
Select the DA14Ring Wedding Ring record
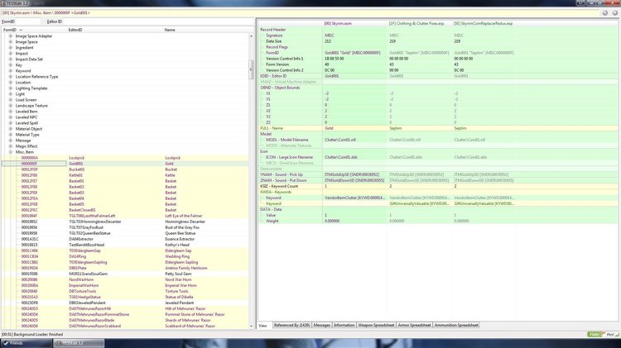[125, 256]
